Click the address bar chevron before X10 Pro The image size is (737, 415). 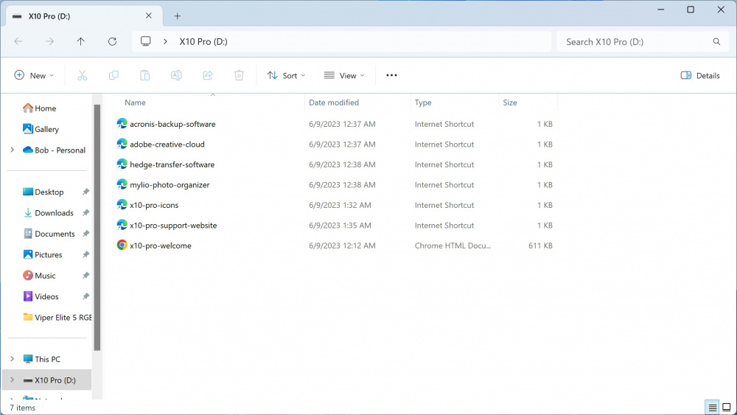165,41
